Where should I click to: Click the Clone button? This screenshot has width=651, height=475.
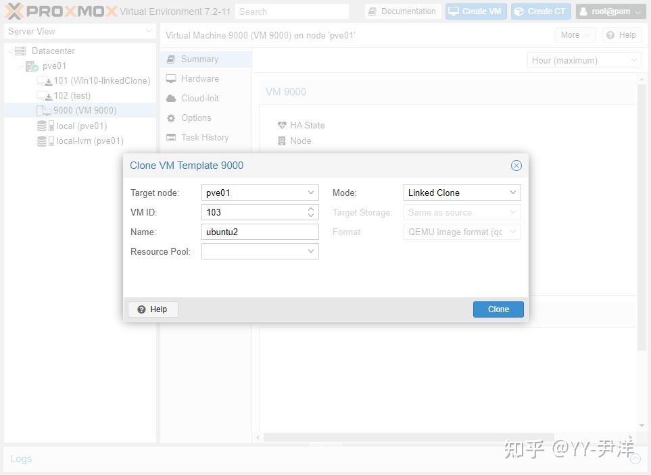(498, 309)
